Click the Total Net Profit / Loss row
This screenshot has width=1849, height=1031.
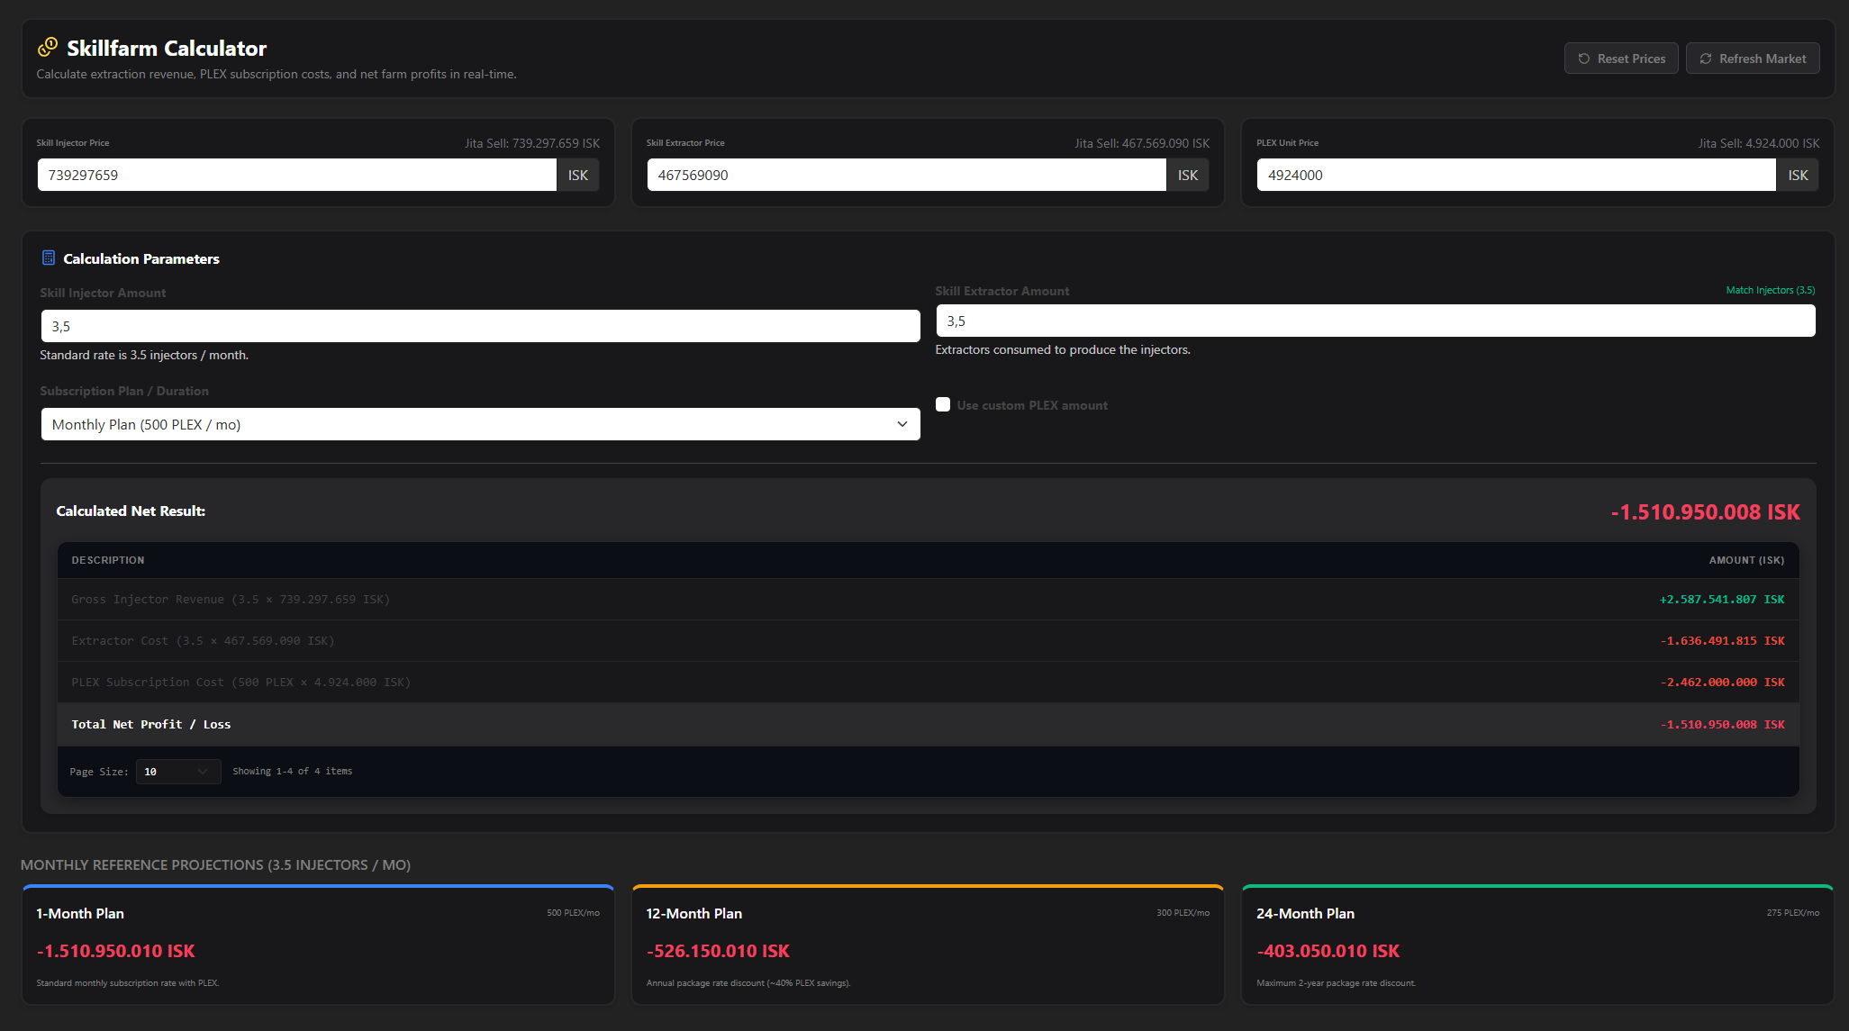[928, 724]
